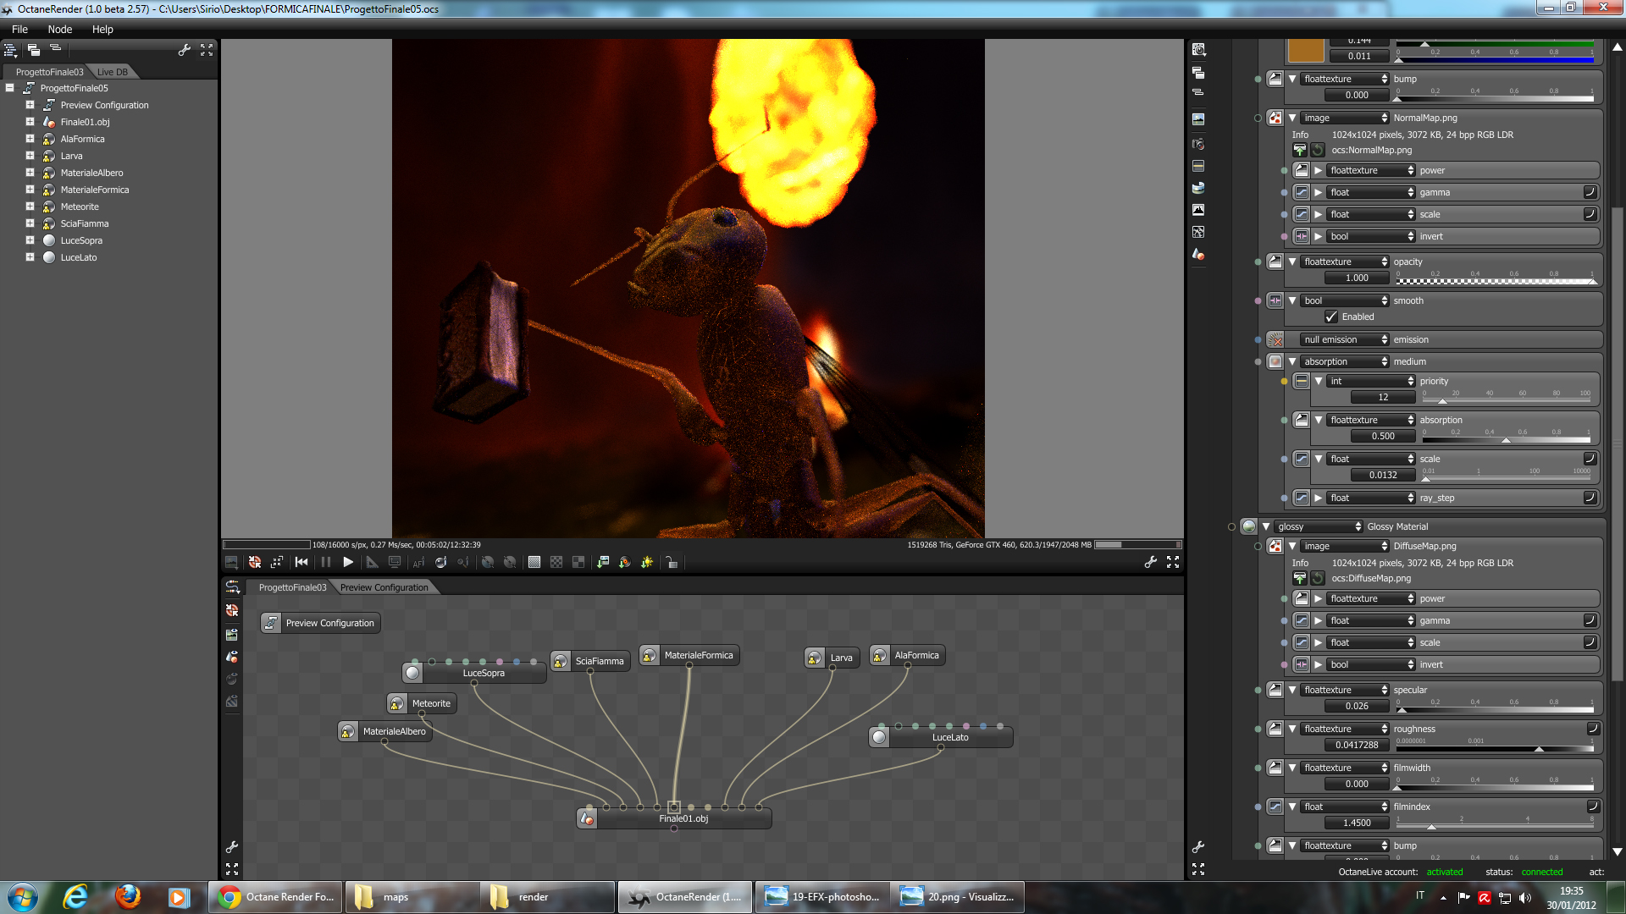Restart render with the rewind icon

[x=301, y=562]
